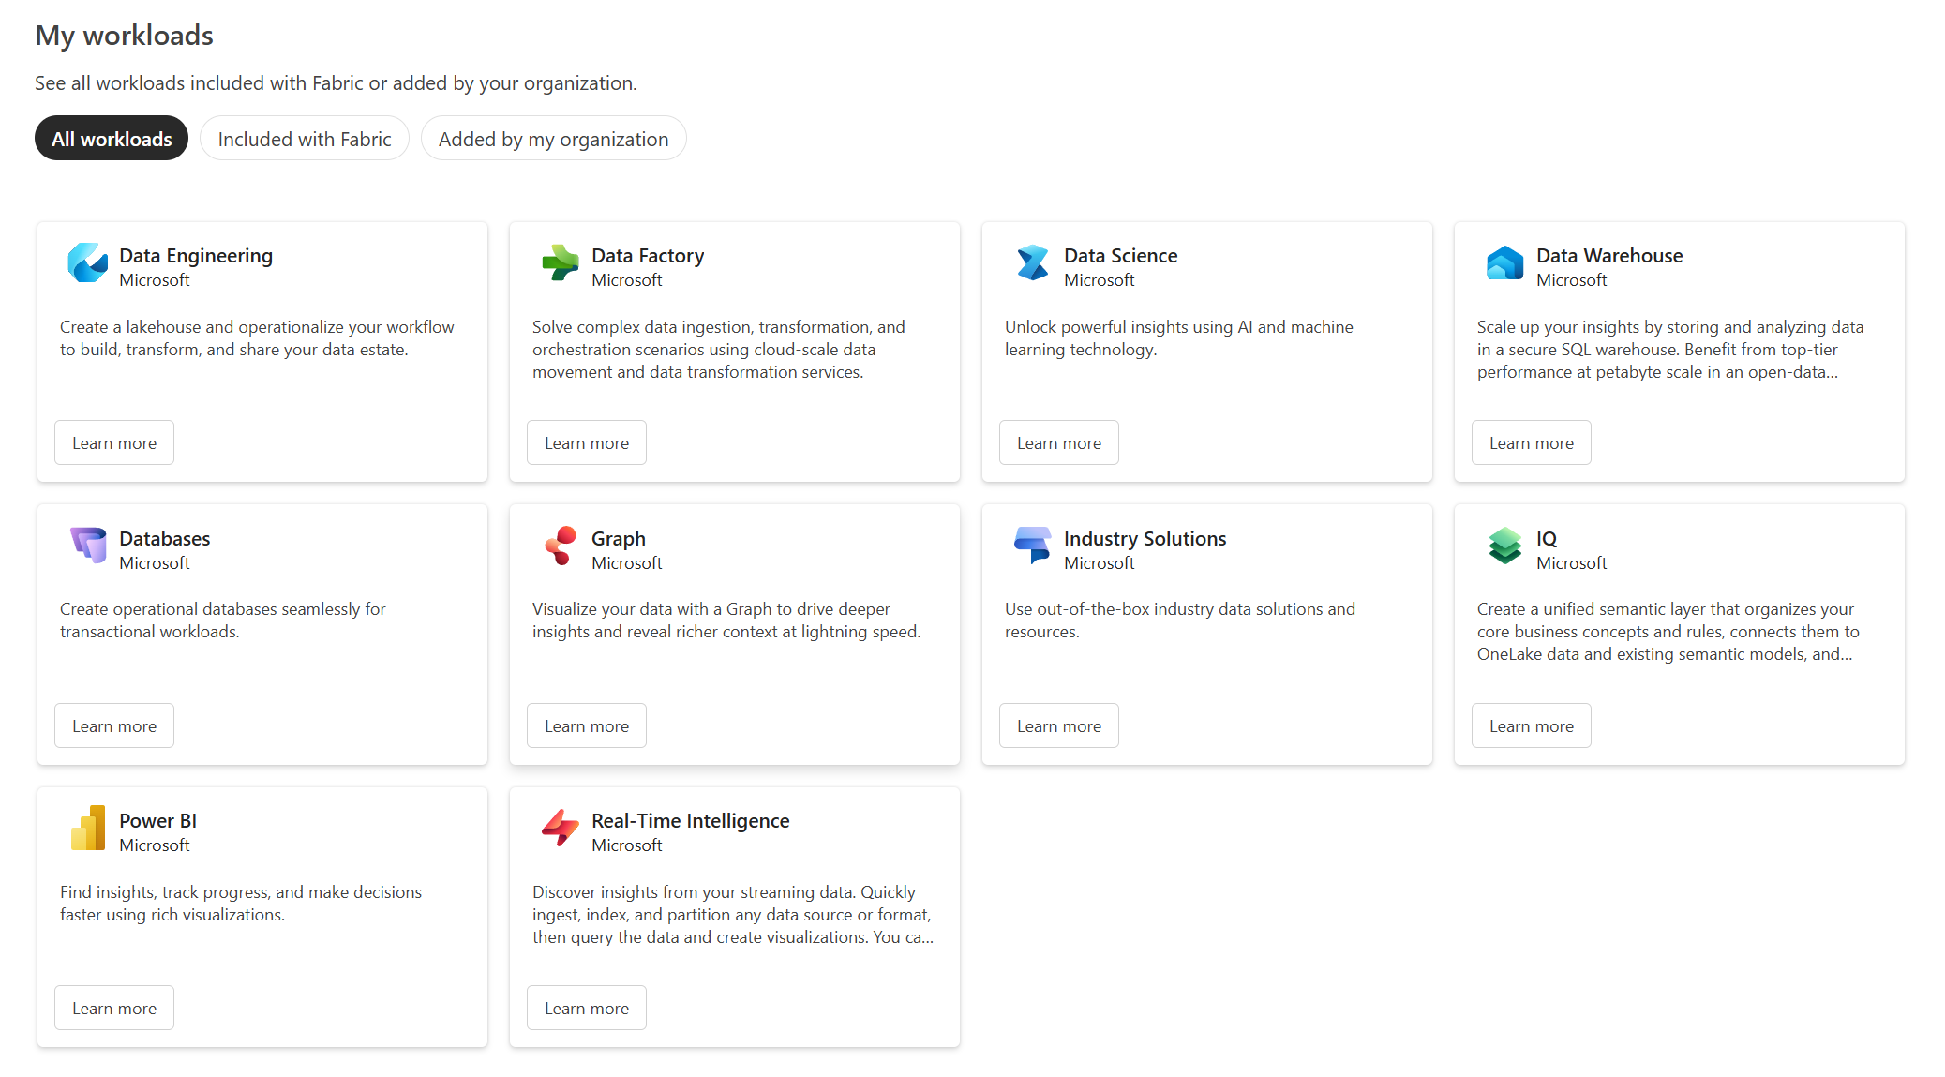Click the Data Warehouse workload icon
The height and width of the screenshot is (1077, 1945).
click(x=1504, y=262)
